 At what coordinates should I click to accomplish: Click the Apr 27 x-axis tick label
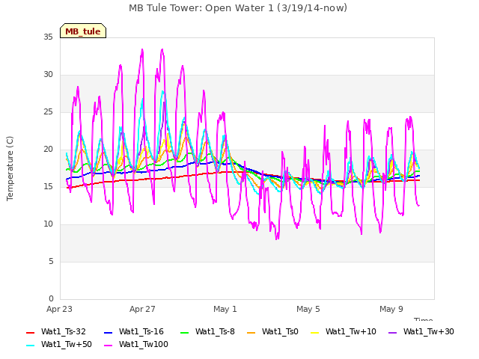[x=142, y=309]
